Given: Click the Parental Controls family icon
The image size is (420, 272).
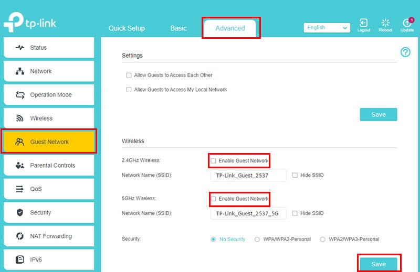Looking at the screenshot, I should (20, 165).
